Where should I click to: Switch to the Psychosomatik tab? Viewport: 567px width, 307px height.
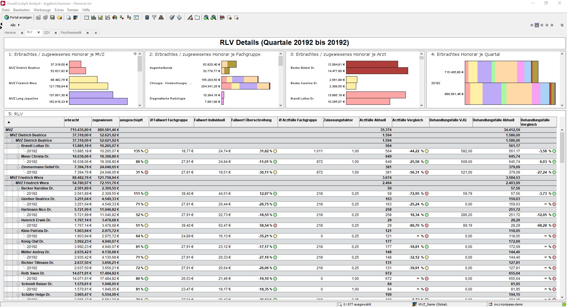pyautogui.click(x=71, y=32)
